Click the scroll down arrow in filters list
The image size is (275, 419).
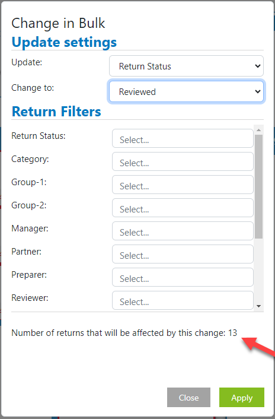click(259, 306)
